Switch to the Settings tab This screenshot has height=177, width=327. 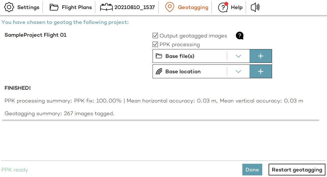(x=28, y=7)
